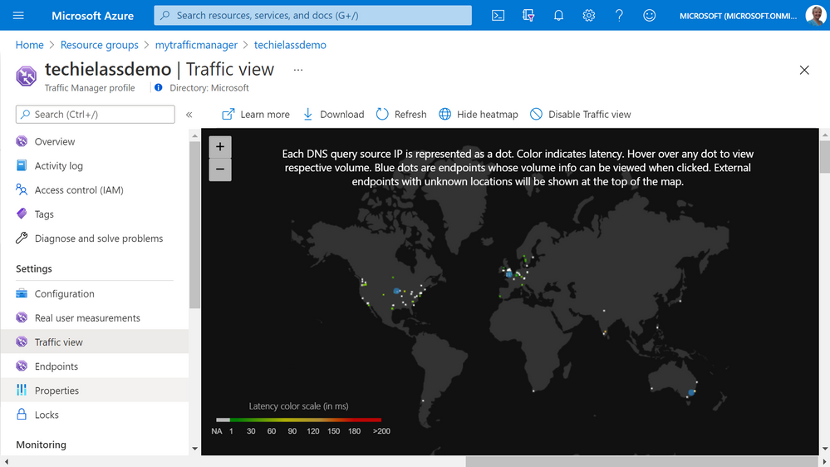
Task: Collapse the left navigation menu
Action: pos(189,115)
